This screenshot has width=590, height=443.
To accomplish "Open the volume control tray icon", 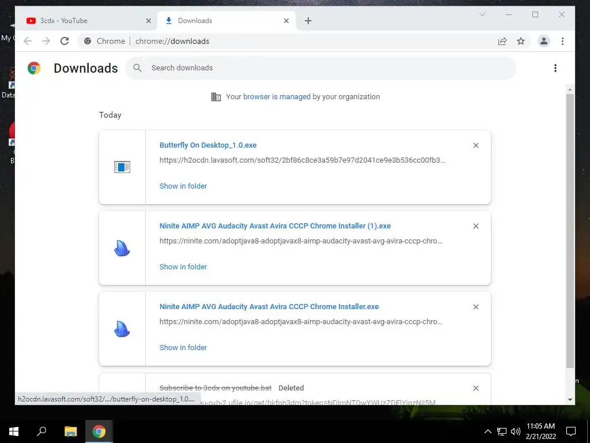I will [x=516, y=431].
